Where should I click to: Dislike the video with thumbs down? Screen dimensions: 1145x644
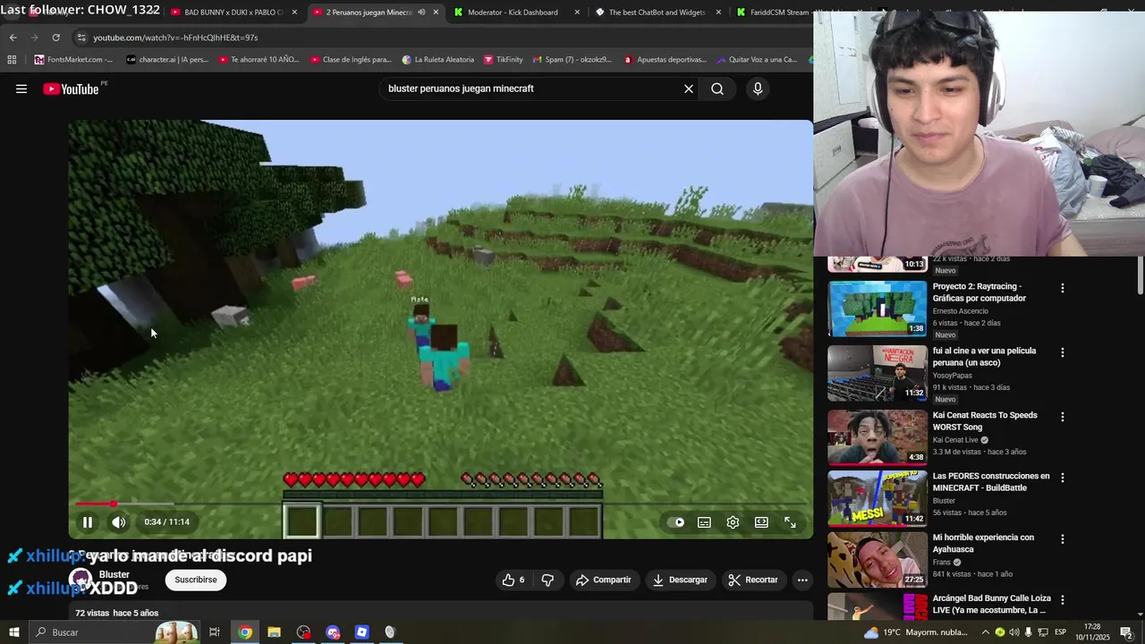[547, 580]
